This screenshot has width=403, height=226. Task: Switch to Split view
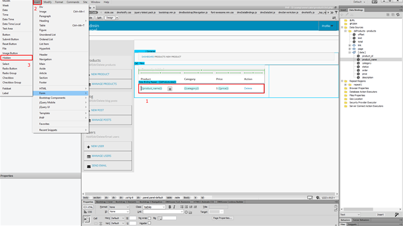[99, 18]
